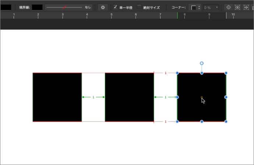Open the stroke line style selector showing なし
The width and height of the screenshot is (254, 165).
(68, 7)
